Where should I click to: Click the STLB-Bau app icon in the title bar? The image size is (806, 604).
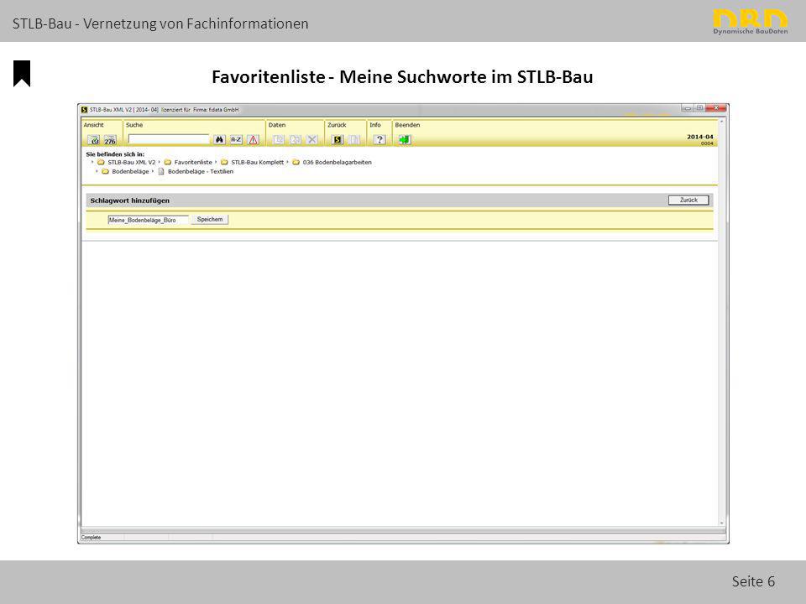[x=84, y=109]
